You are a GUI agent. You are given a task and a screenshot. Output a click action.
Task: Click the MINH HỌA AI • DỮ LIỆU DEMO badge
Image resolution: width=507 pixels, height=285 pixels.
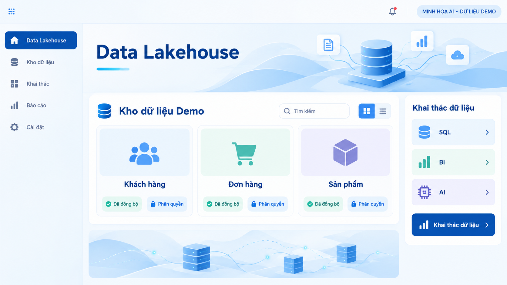[x=459, y=12]
